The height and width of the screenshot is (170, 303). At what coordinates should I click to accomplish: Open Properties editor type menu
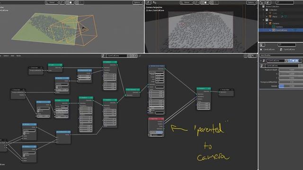point(262,45)
